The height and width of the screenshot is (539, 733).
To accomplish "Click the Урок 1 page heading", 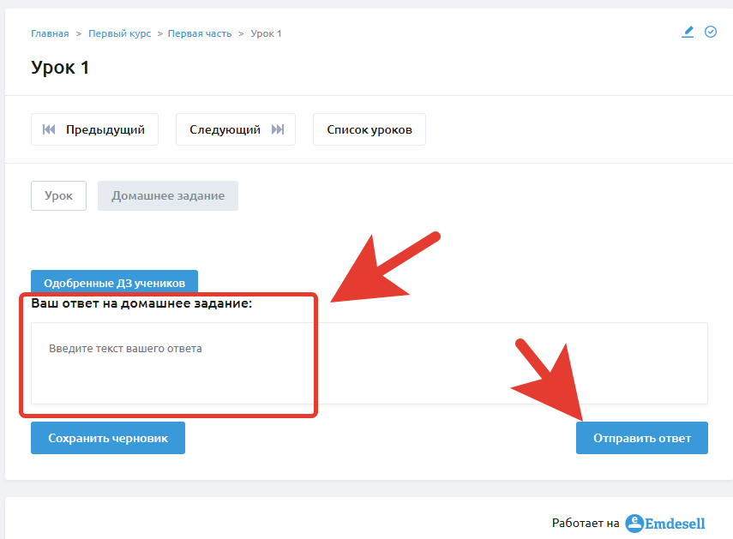I will [60, 67].
